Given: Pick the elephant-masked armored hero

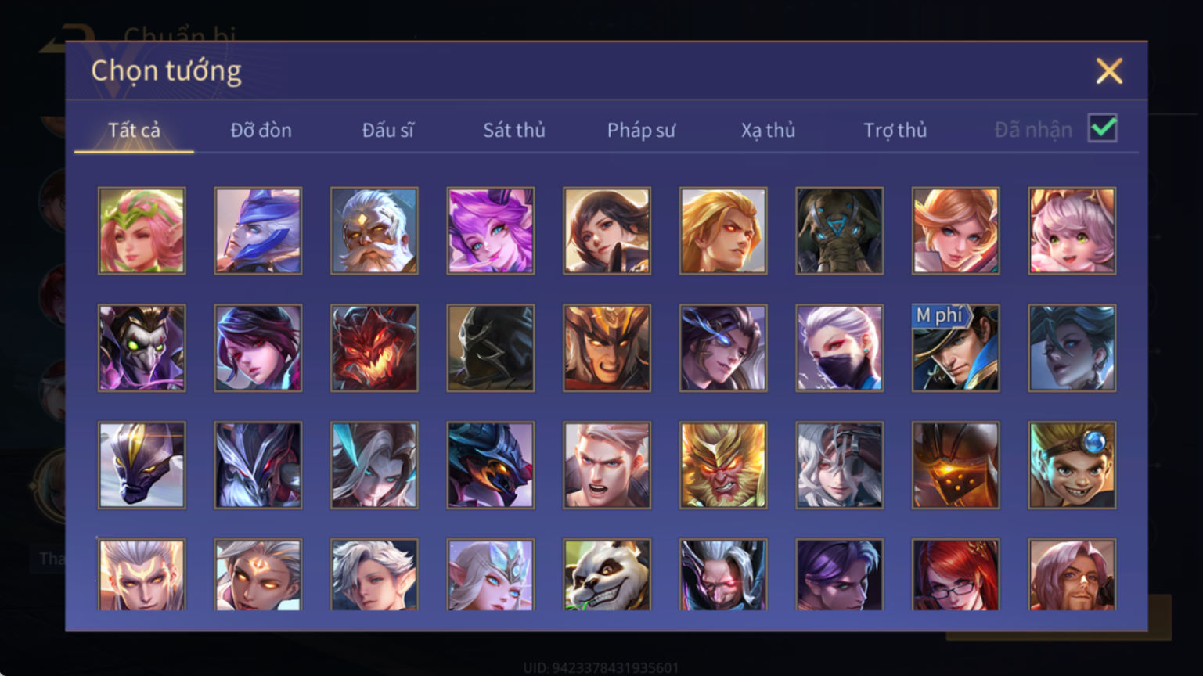Looking at the screenshot, I should (x=839, y=231).
